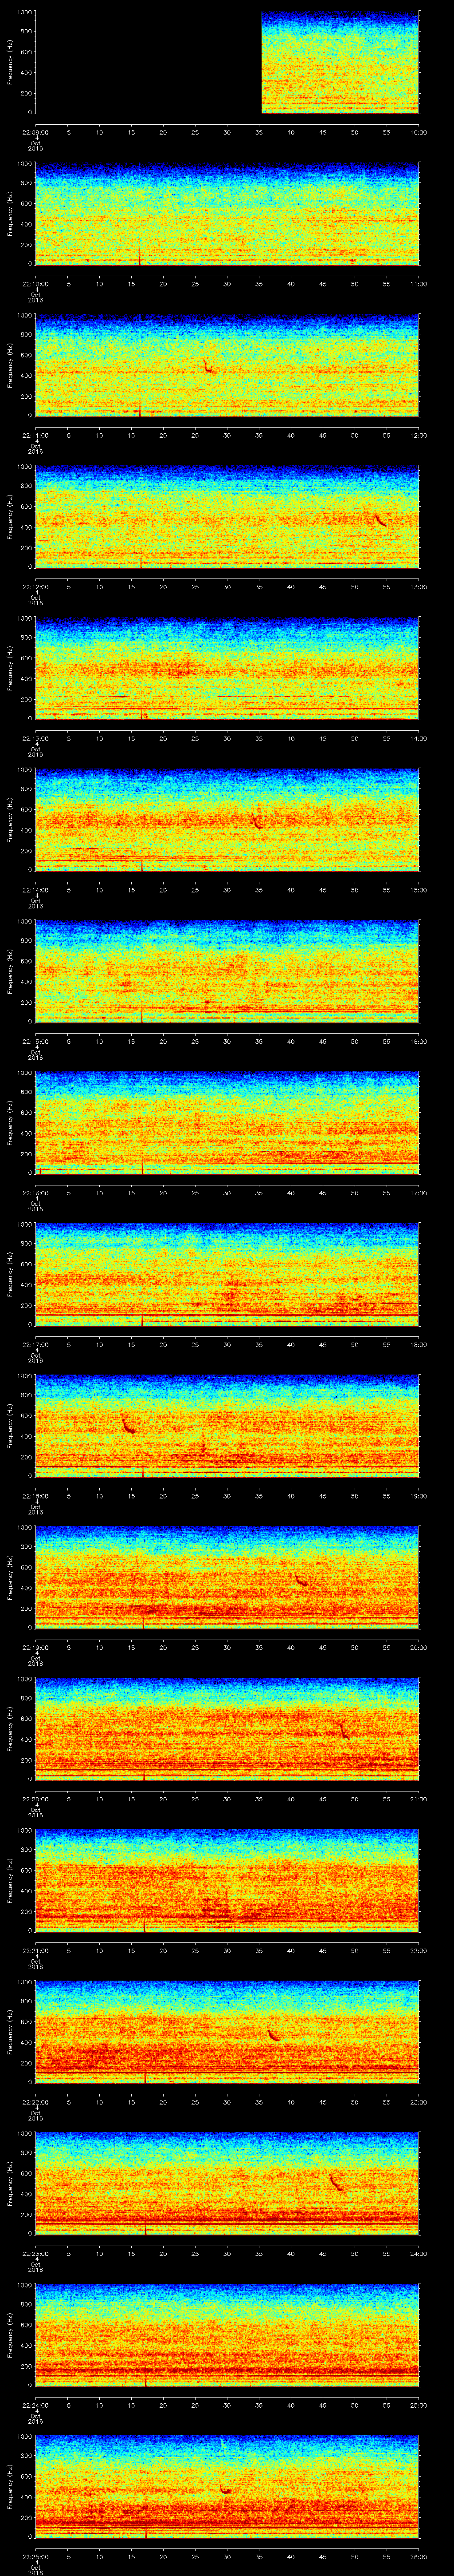454x2576 pixels.
Task: Click the 22:16:00 start time label
Action: pyautogui.click(x=36, y=1193)
